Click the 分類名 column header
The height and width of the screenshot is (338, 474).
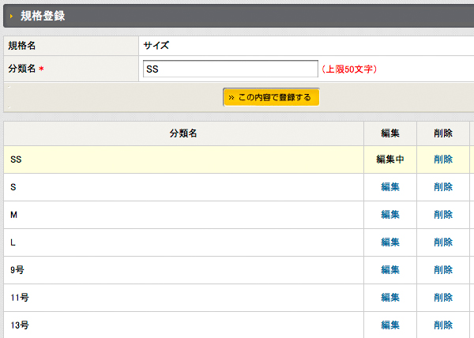183,133
